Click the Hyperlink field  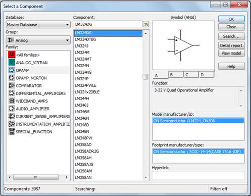198,175
